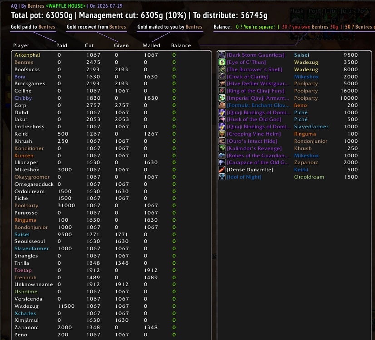Select player Chíbby in the list
The image size is (375, 340).
(x=23, y=98)
